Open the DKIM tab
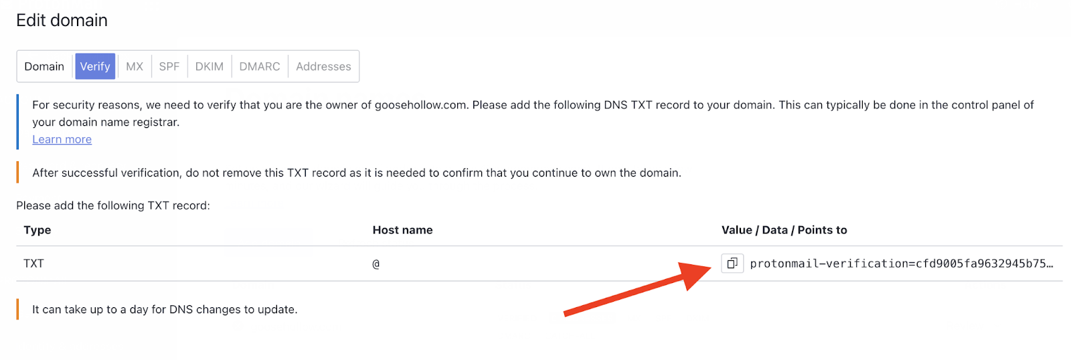 click(210, 66)
